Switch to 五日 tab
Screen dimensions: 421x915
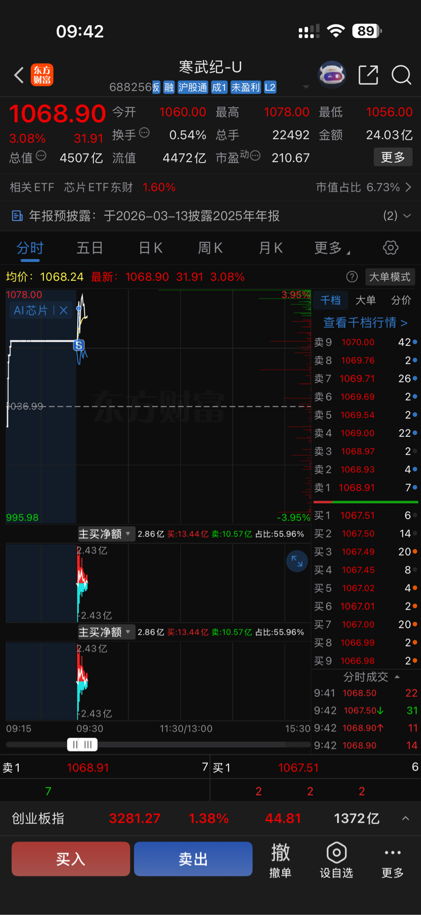(x=90, y=248)
